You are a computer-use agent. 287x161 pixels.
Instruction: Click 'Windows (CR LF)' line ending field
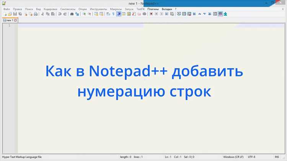click(233, 157)
